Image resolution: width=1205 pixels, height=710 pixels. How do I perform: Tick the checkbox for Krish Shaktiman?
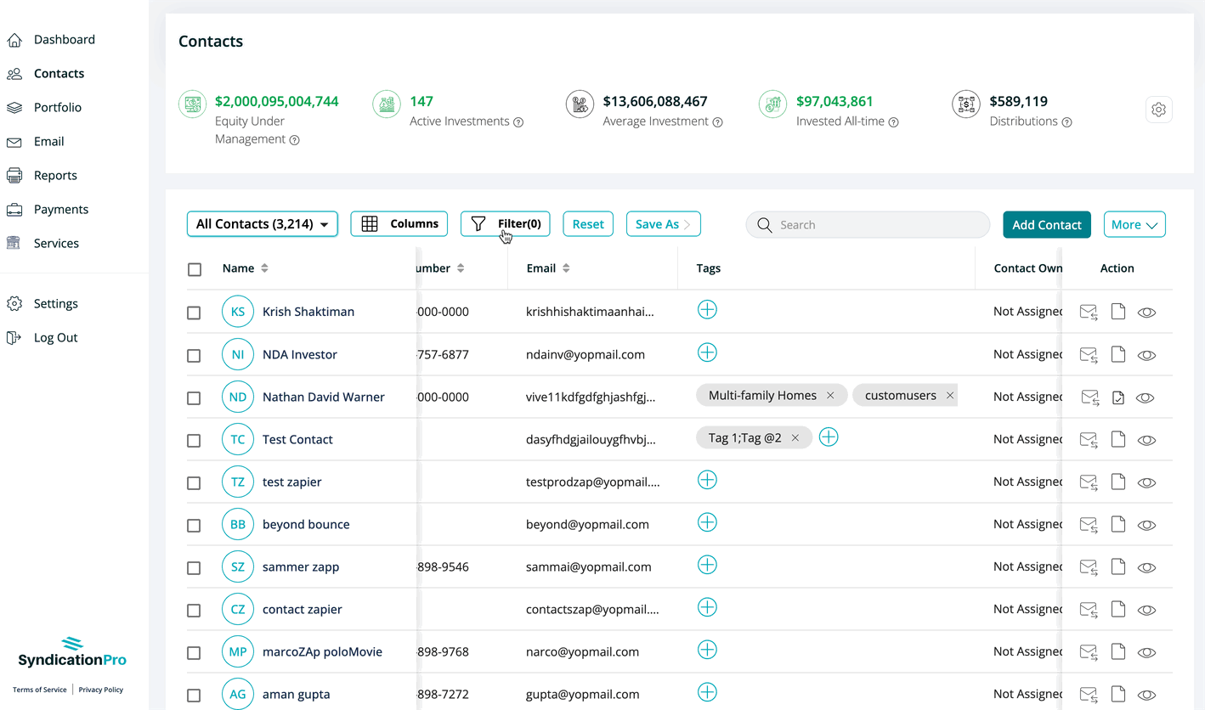pos(194,313)
